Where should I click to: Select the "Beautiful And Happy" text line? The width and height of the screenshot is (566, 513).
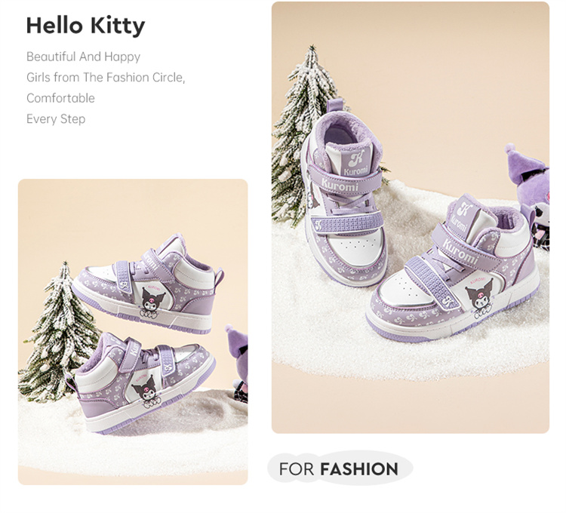tap(83, 57)
